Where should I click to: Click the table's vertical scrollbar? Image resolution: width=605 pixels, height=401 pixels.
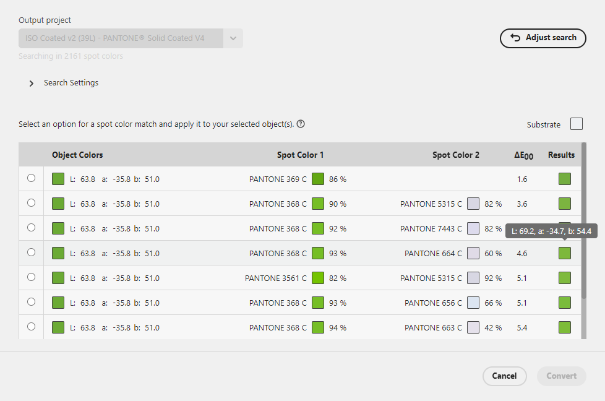click(x=584, y=220)
